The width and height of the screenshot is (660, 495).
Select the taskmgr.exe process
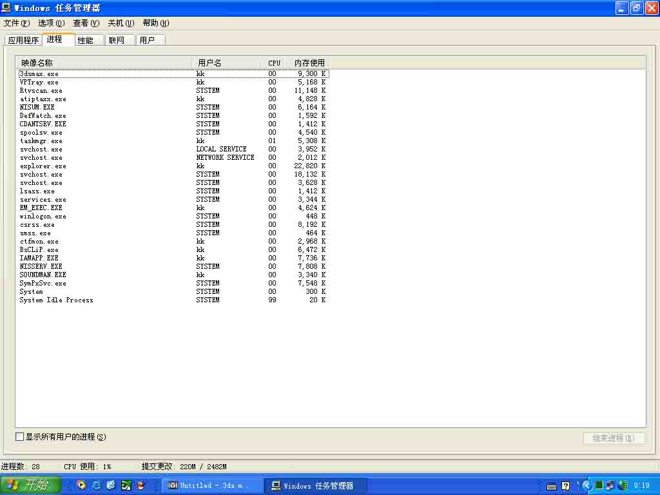tap(173, 141)
